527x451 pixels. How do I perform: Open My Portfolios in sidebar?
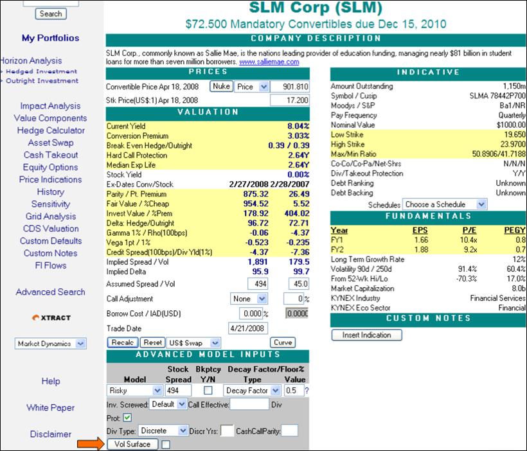[50, 38]
